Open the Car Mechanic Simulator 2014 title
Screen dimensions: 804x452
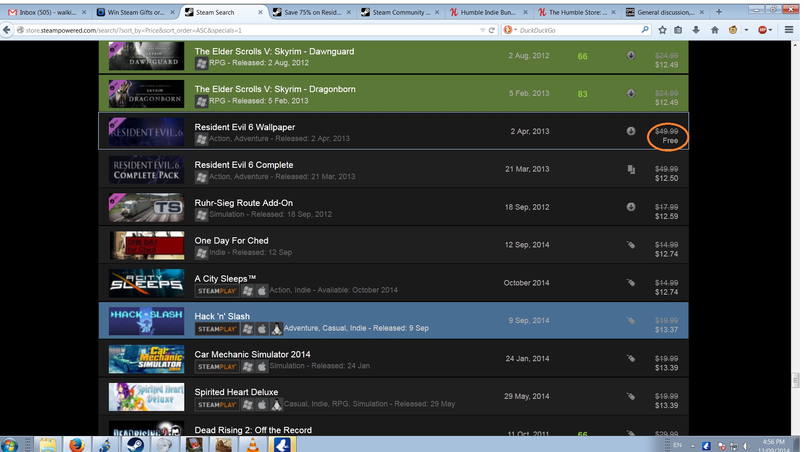click(253, 354)
